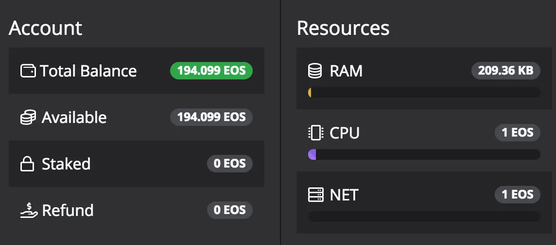Click the hand-with-dollar Refund icon
Image resolution: width=556 pixels, height=245 pixels.
[x=28, y=210]
